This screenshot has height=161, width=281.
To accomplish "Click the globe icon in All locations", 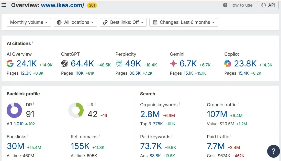I will click(59, 22).
